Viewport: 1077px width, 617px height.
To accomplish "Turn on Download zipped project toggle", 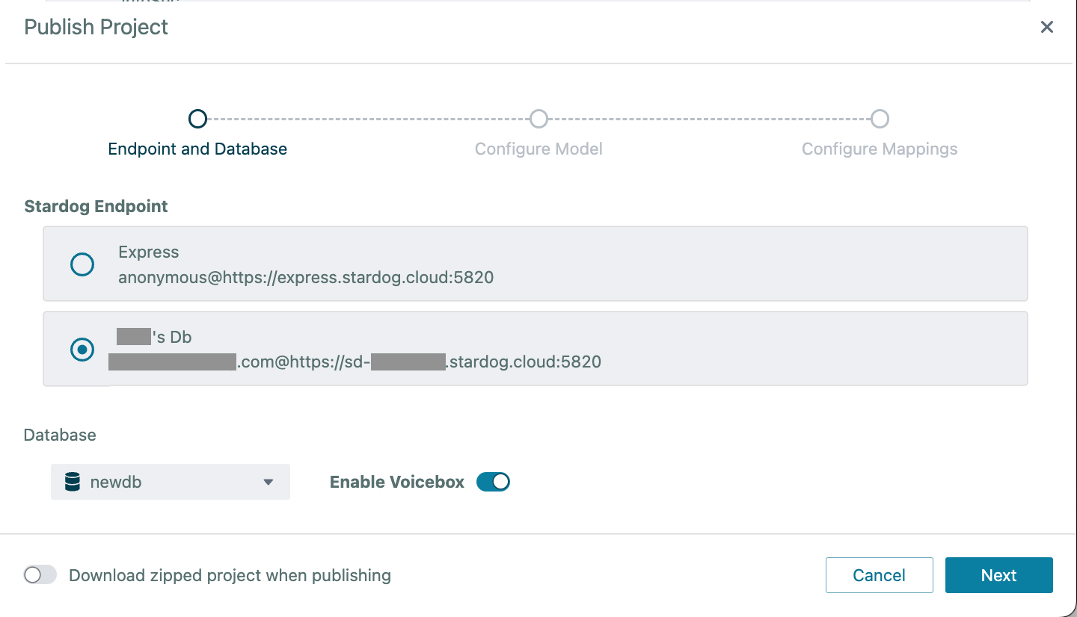I will point(40,575).
